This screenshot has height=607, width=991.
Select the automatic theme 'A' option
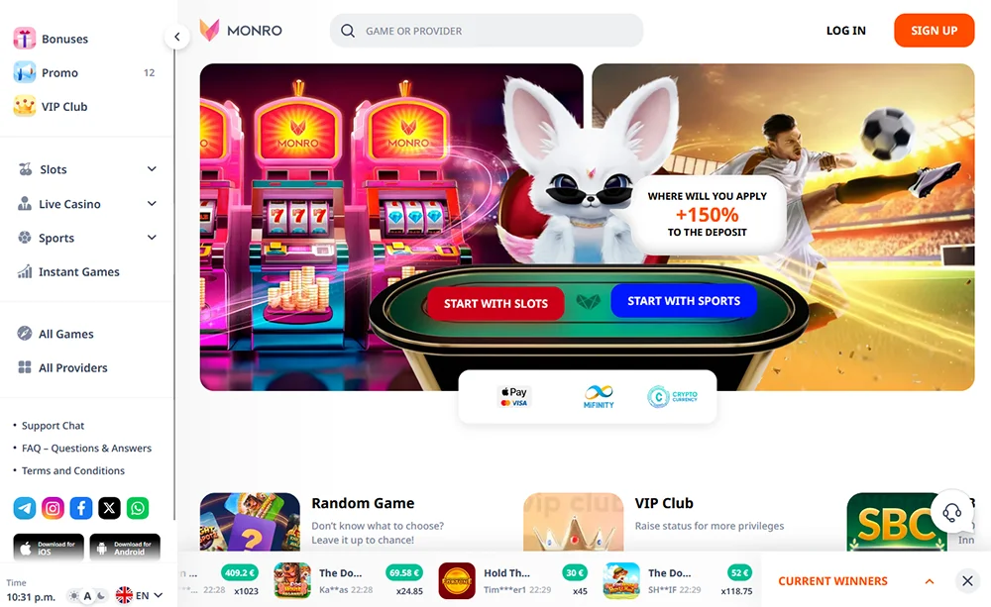pyautogui.click(x=88, y=596)
